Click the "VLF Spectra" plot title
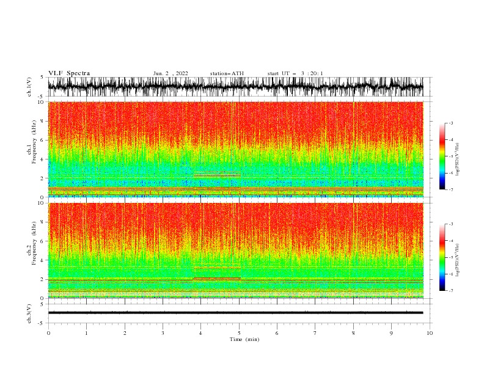The image size is (484, 374). click(69, 73)
